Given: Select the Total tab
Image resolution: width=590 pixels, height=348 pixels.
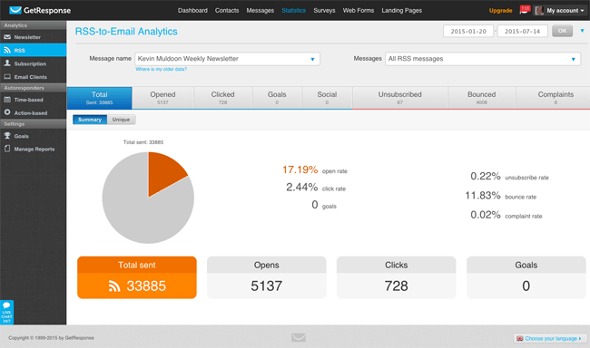Looking at the screenshot, I should click(99, 98).
